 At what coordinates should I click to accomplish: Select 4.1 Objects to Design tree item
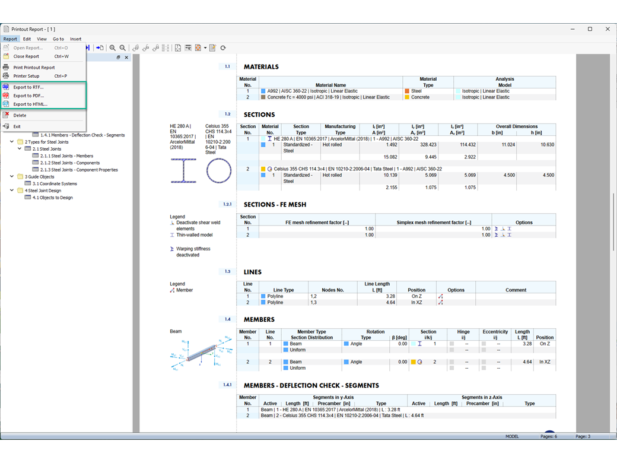(52, 198)
